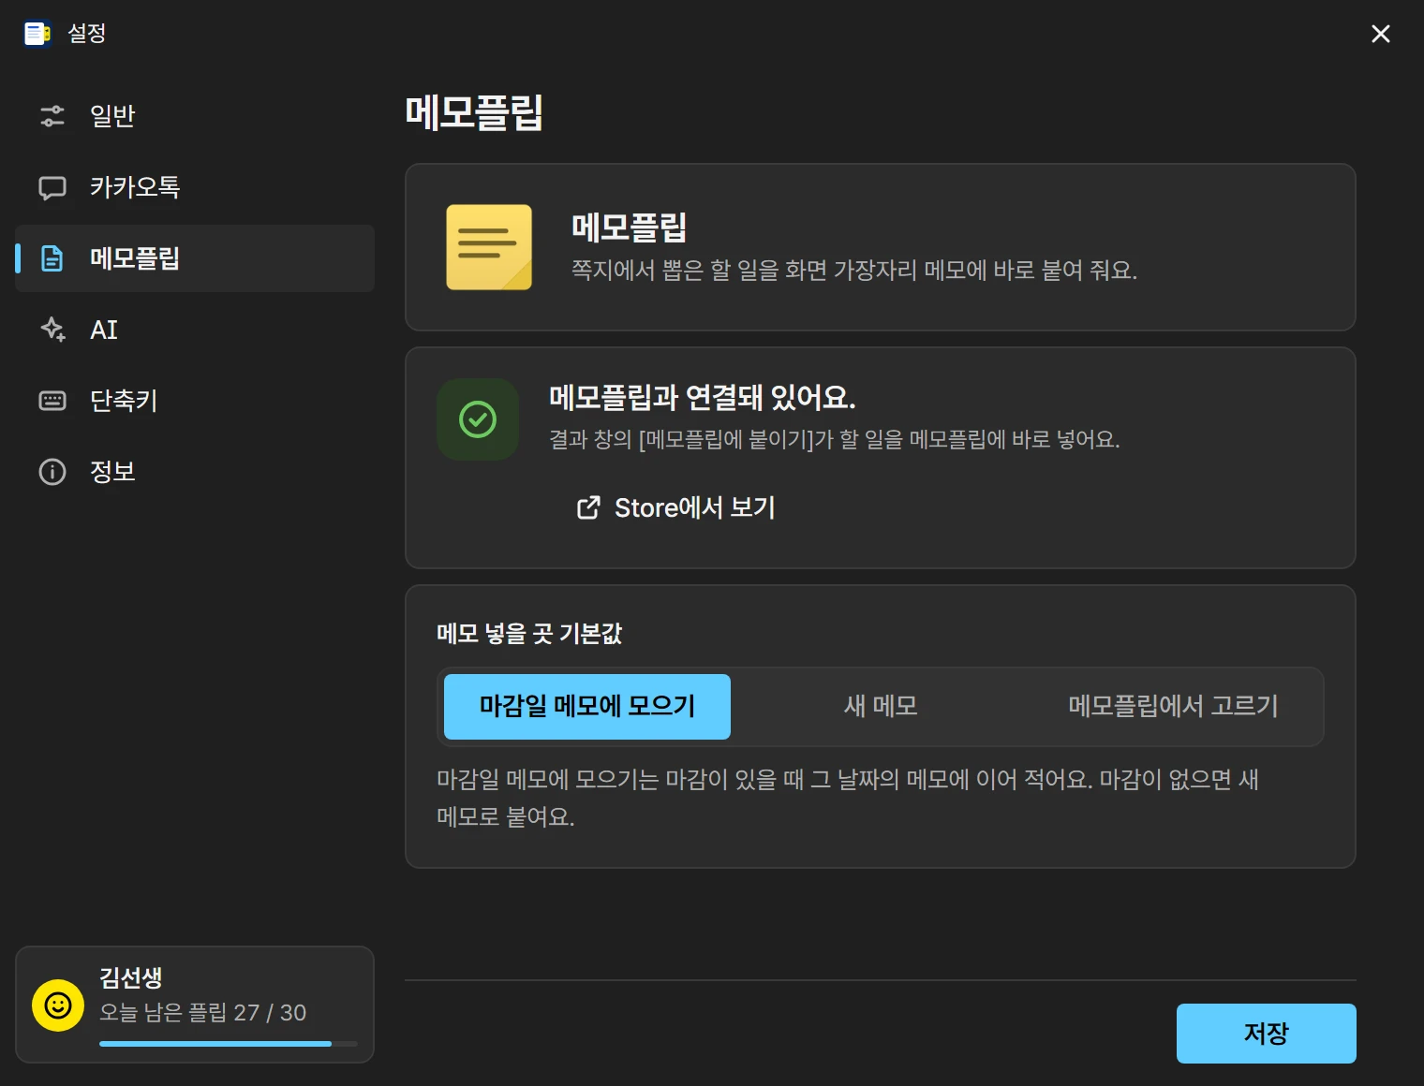The image size is (1424, 1086).
Task: Click the 정보 info circle icon
Action: [52, 472]
